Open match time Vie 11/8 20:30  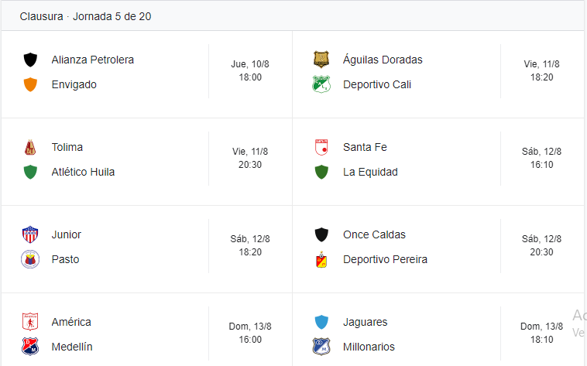point(250,159)
